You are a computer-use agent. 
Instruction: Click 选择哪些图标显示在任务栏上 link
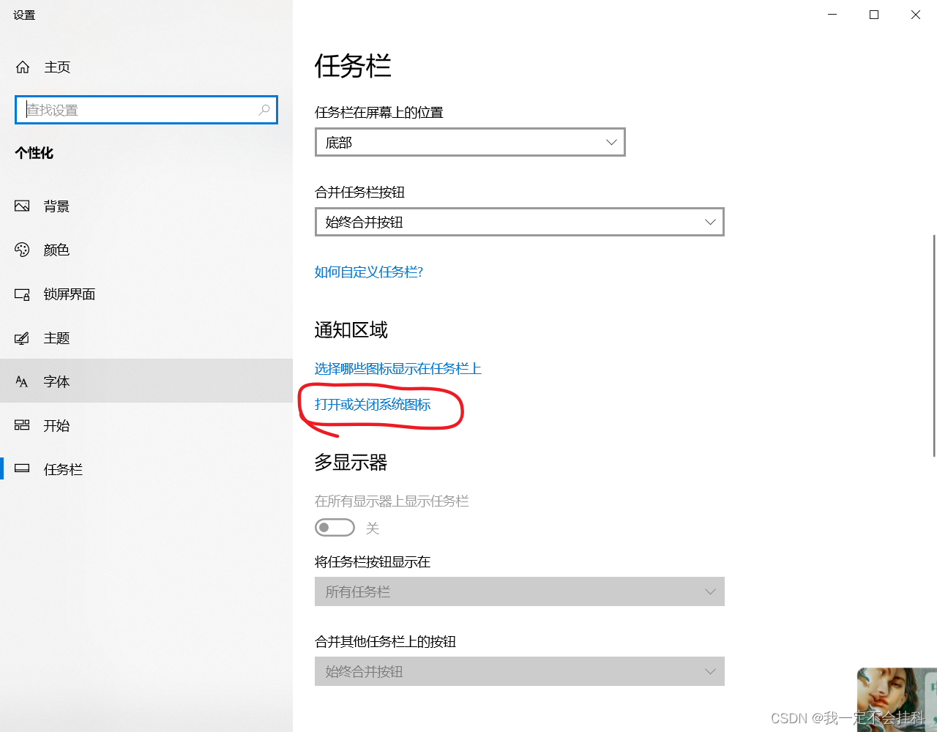coord(398,368)
